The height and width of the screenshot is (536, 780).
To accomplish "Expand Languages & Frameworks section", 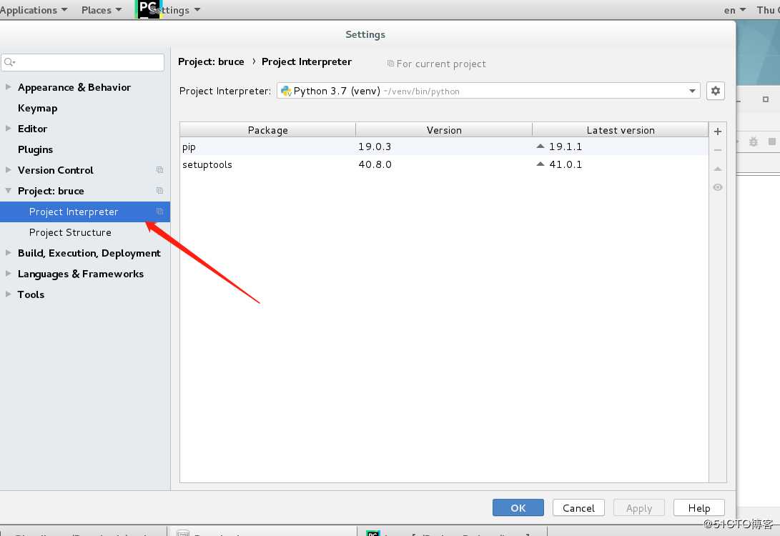I will 8,274.
